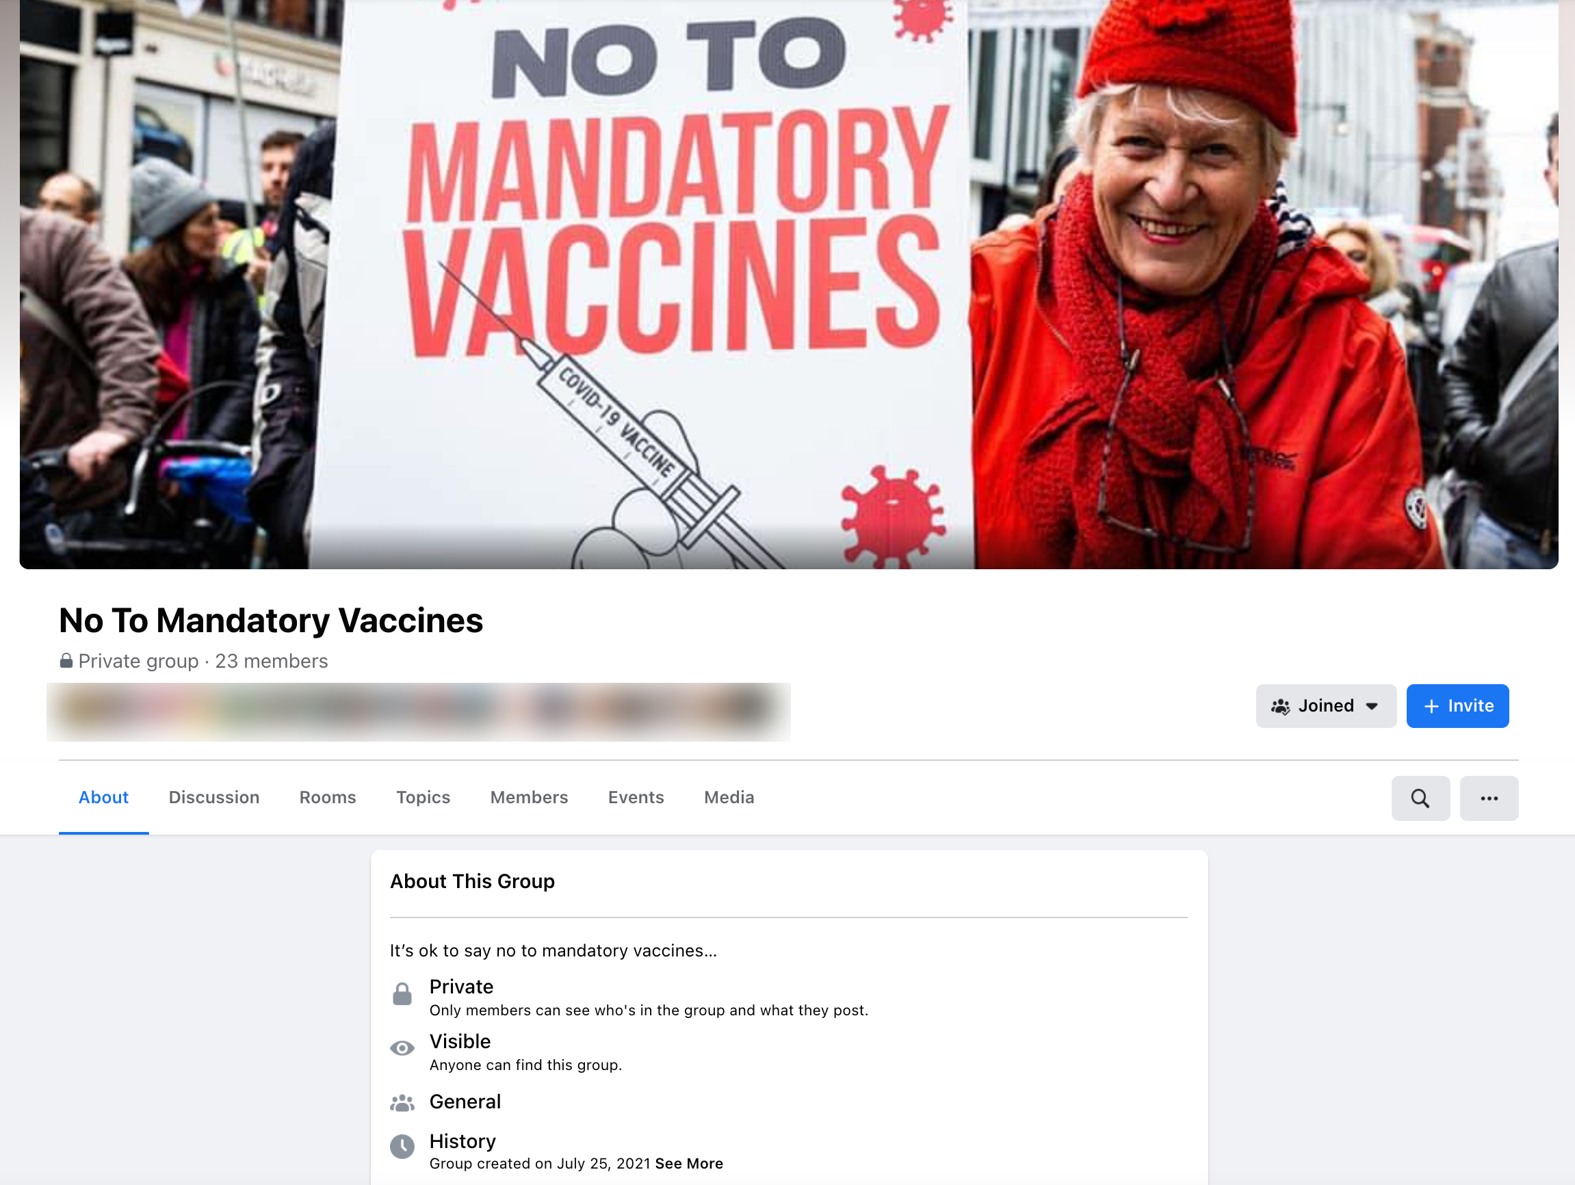View the Media tab
Viewport: 1575px width, 1185px height.
pyautogui.click(x=729, y=798)
